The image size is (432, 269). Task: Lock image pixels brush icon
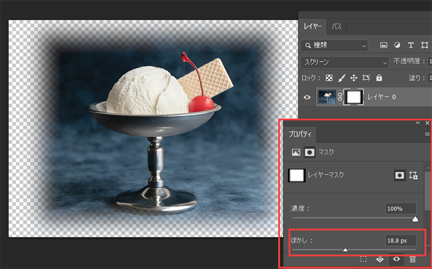[x=342, y=78]
